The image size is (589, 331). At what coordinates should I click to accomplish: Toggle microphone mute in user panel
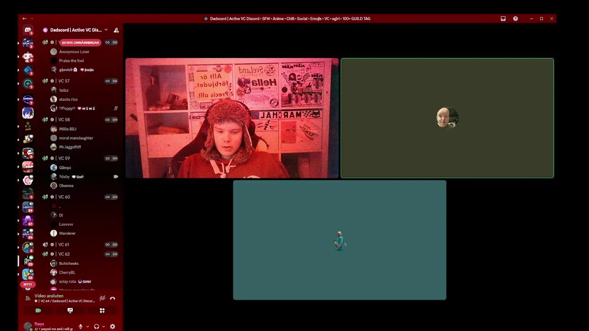click(81, 326)
